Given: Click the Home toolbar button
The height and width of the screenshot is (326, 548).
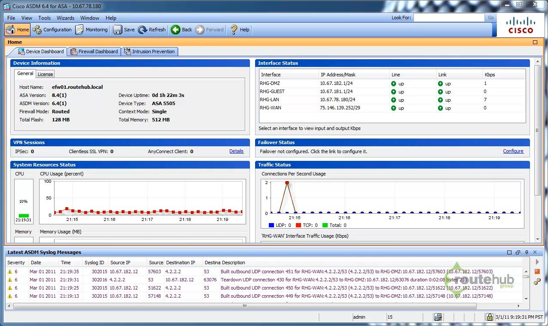Looking at the screenshot, I should [18, 30].
